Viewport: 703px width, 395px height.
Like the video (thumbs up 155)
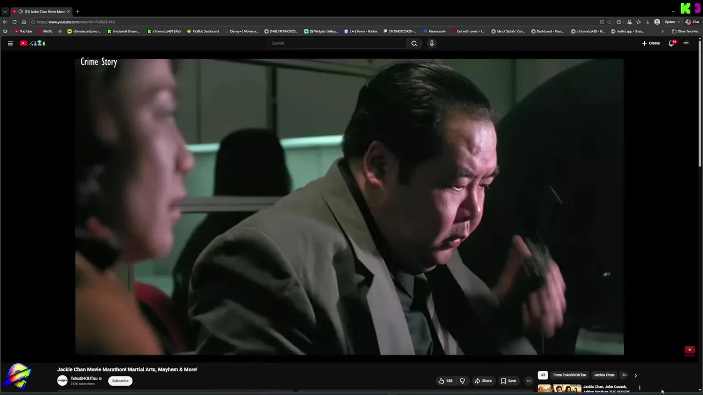point(445,381)
